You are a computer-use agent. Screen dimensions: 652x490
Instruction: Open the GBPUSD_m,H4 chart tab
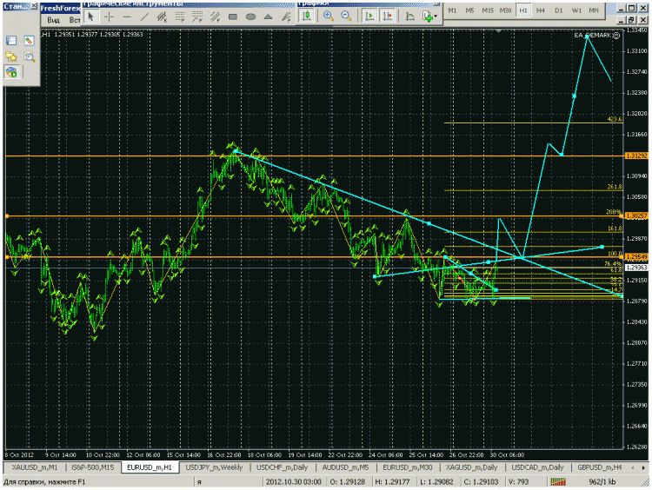pyautogui.click(x=599, y=467)
